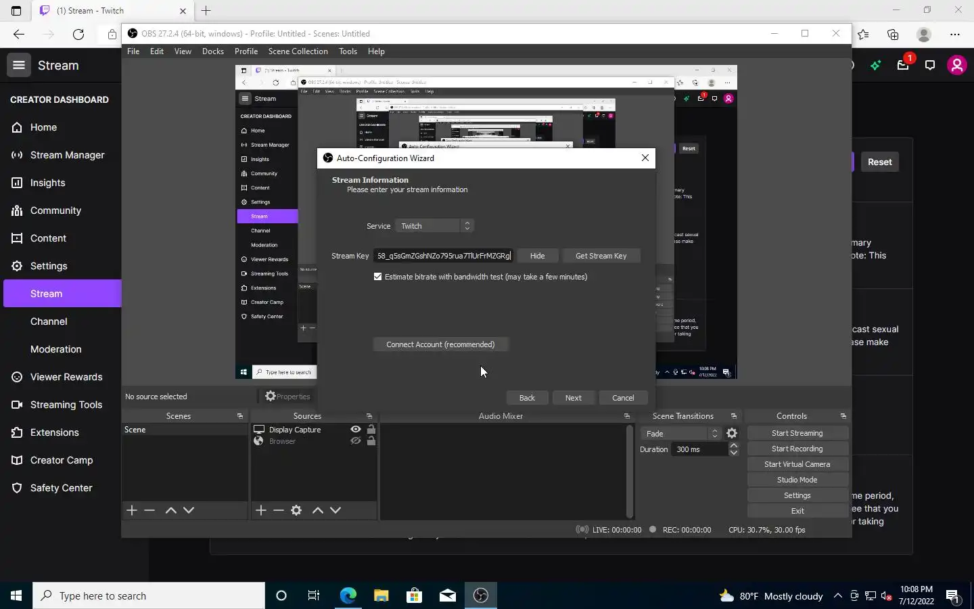Click the Get Stream Key button
This screenshot has height=609, width=974.
[601, 256]
